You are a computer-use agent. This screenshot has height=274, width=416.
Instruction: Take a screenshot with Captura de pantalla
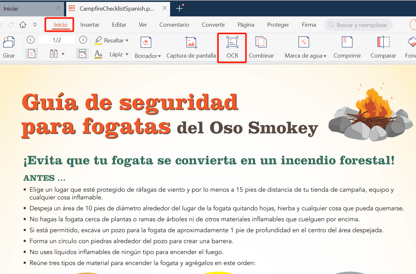click(191, 48)
